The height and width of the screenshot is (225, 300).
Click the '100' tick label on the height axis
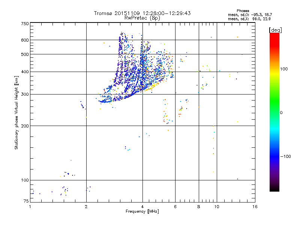[25, 180]
